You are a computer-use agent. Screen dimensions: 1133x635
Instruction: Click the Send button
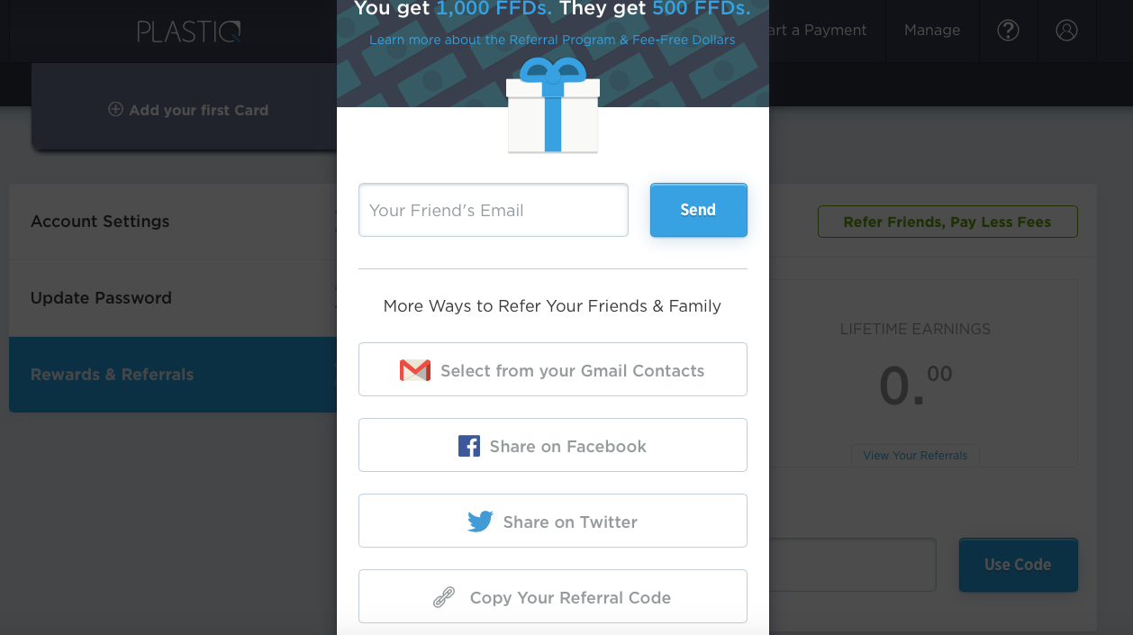(698, 210)
